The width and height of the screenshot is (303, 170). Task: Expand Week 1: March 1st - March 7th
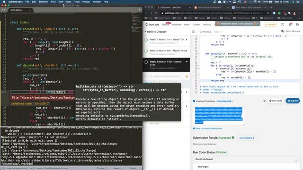tap(187, 40)
